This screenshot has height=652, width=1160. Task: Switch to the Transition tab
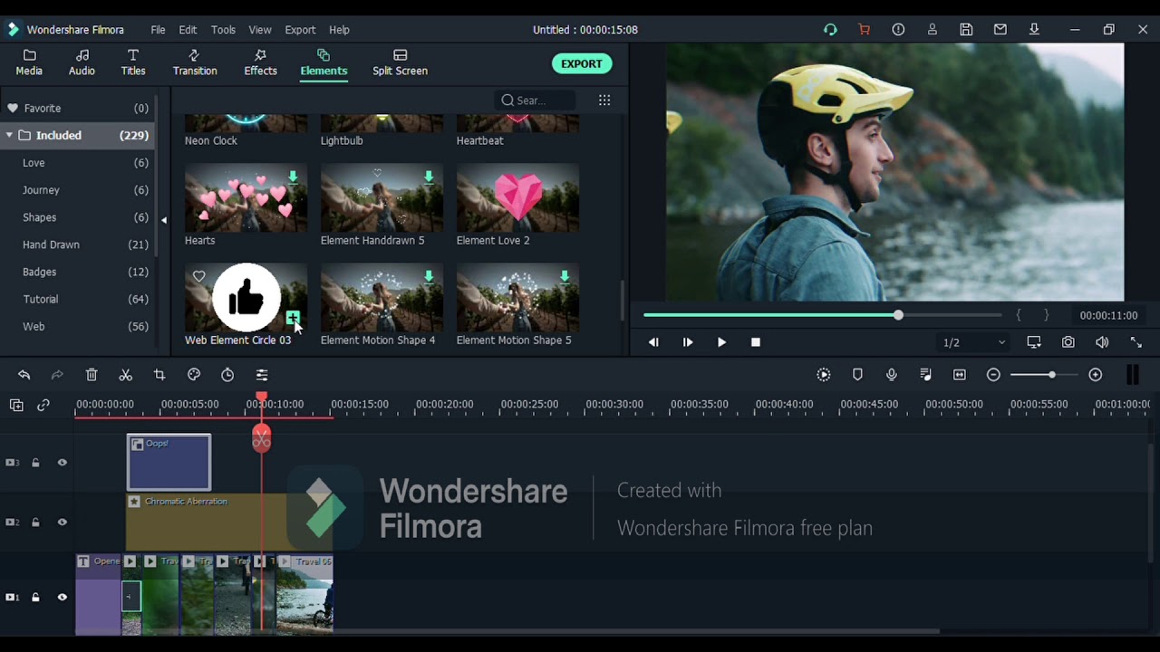click(x=195, y=62)
